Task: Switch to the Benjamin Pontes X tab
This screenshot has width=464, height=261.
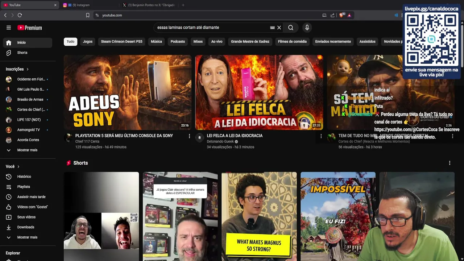Action: click(x=149, y=5)
